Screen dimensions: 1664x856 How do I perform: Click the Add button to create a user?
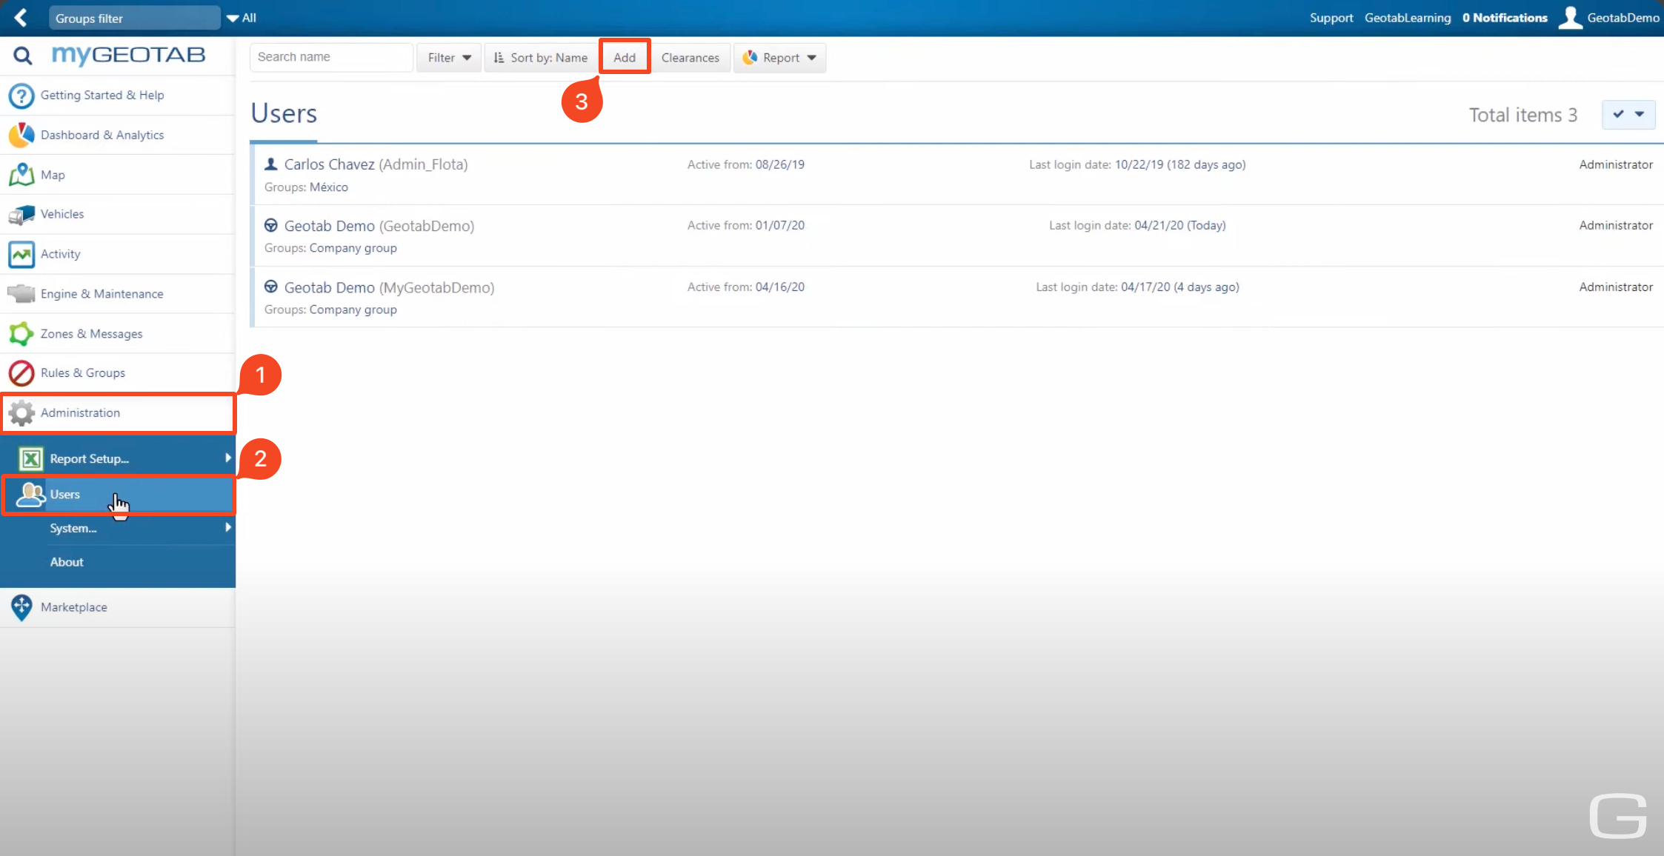[624, 57]
